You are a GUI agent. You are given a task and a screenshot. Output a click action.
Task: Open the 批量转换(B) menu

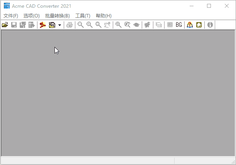tap(58, 16)
